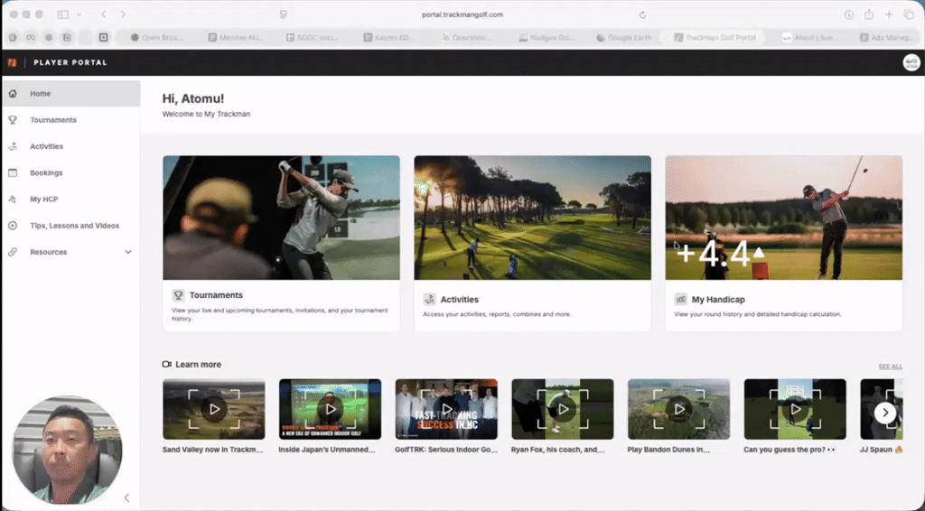Image resolution: width=925 pixels, height=511 pixels.
Task: Switch to the Trackman Golf Portal tab
Action: pos(715,37)
